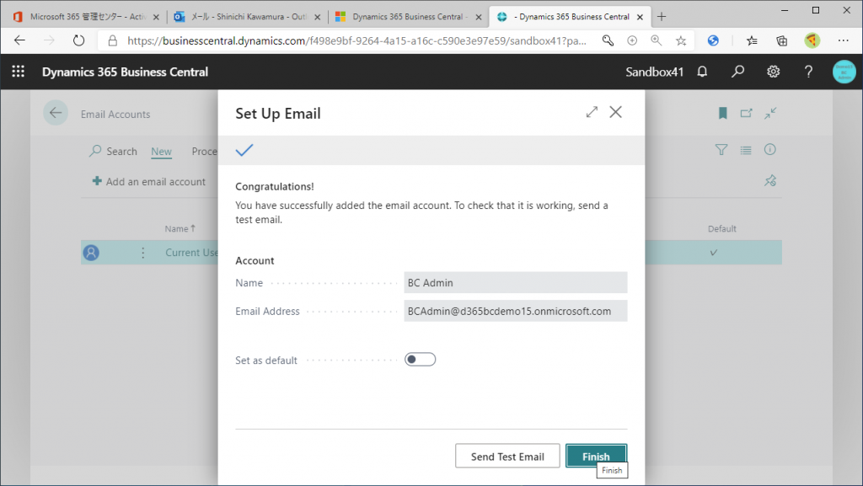Click the notifications bell icon

coord(702,72)
